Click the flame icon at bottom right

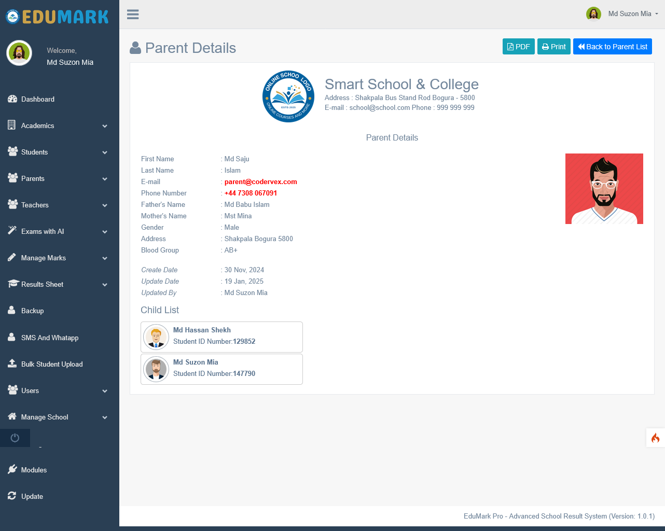[x=655, y=438]
